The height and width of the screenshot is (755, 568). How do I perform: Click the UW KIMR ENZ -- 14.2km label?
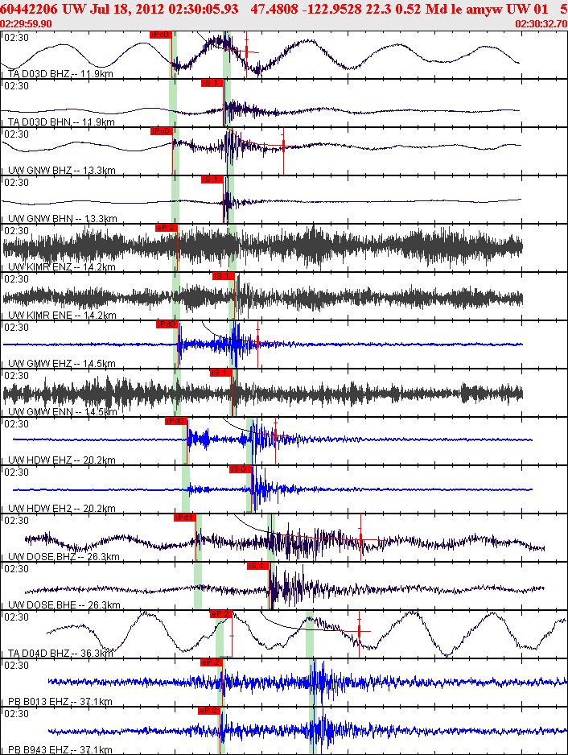pos(62,266)
